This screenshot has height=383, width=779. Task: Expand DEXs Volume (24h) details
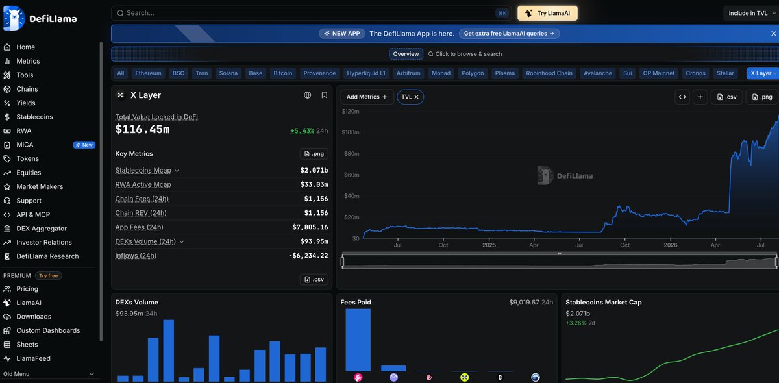tap(181, 241)
